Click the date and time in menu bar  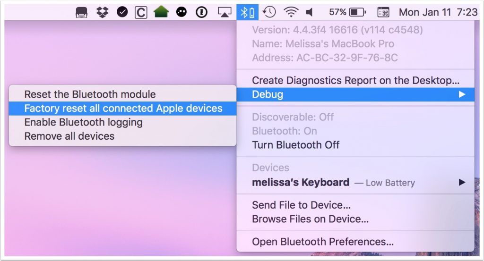pyautogui.click(x=438, y=12)
